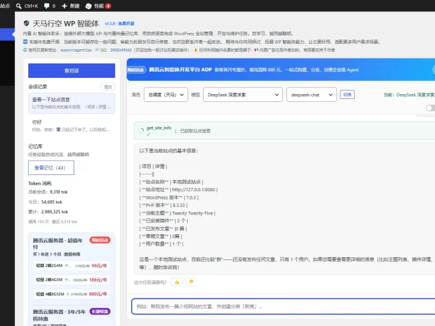Click the blue new conversation button
435x326 pixels.
pyautogui.click(x=71, y=71)
